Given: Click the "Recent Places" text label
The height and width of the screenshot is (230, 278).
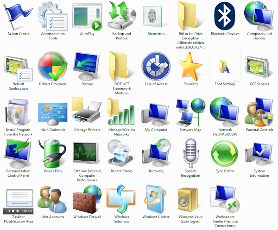Looking at the screenshot, I should click(121, 171).
